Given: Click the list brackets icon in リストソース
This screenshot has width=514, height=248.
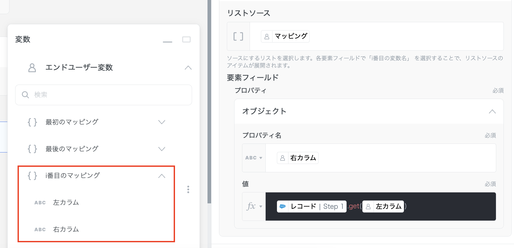Looking at the screenshot, I should [x=238, y=36].
